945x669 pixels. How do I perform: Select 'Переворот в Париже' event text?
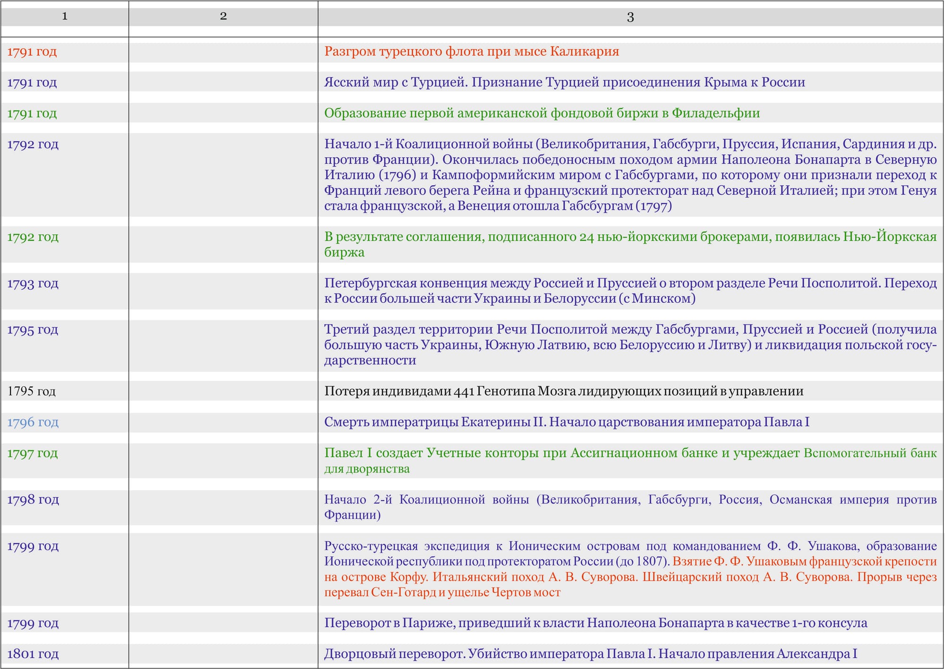tap(596, 623)
